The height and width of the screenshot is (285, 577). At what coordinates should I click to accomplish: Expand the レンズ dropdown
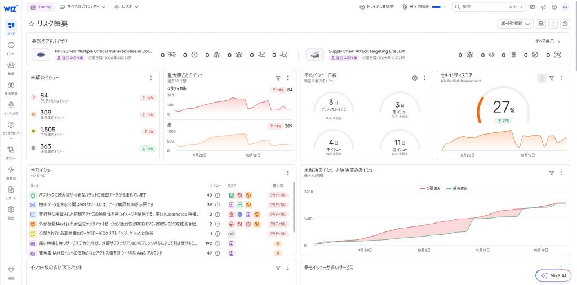tap(126, 7)
